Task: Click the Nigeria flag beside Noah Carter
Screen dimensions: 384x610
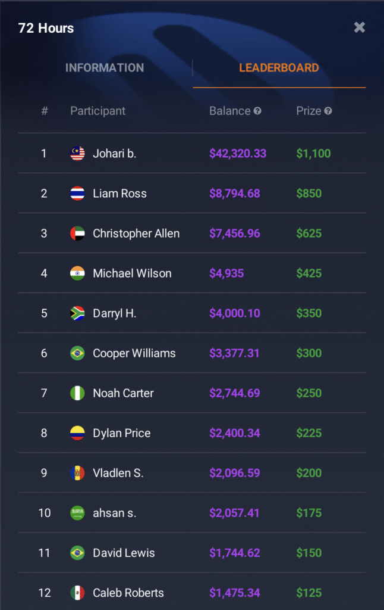Action: [x=77, y=393]
